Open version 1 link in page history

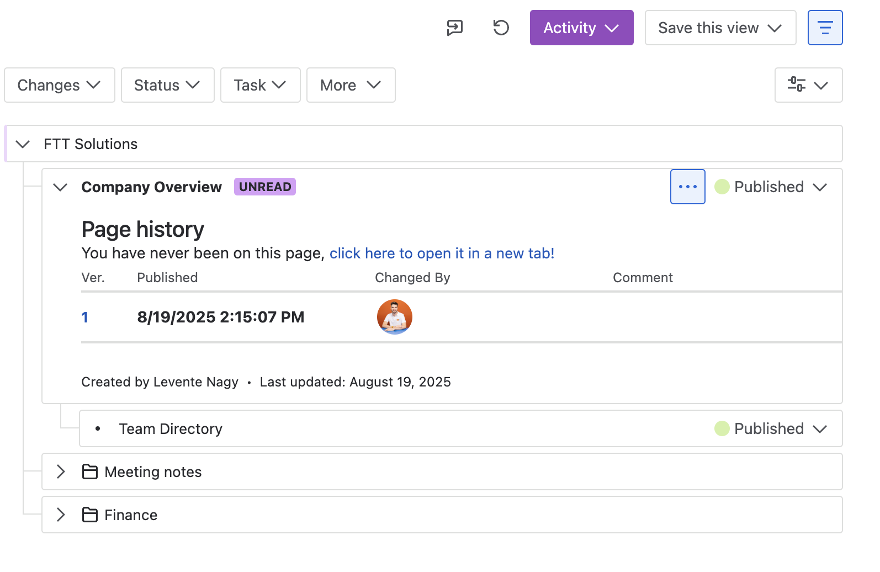(85, 317)
